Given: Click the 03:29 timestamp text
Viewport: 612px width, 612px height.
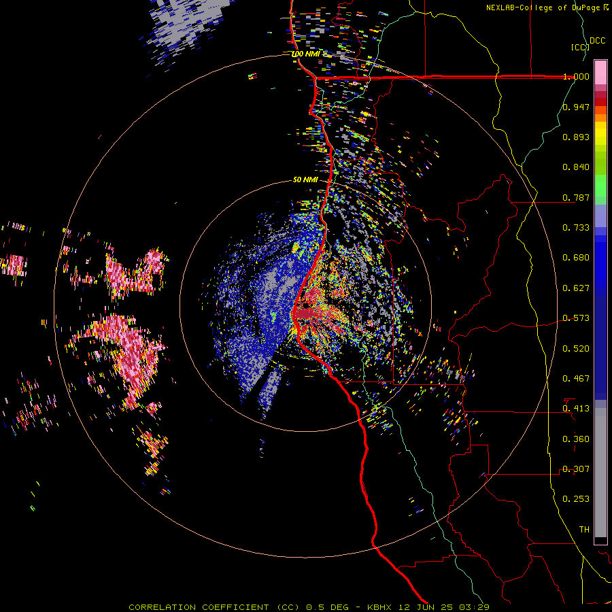Looking at the screenshot, I should pos(474,607).
